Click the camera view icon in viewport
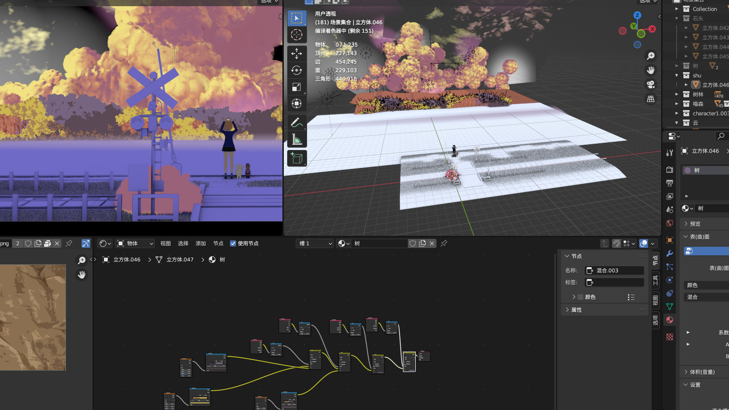 click(651, 84)
